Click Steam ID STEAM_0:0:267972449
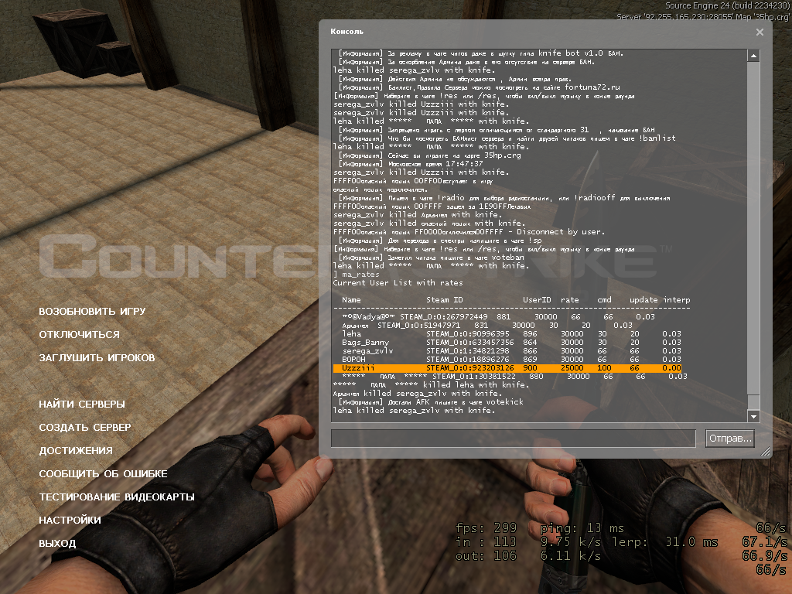The image size is (792, 594). pyautogui.click(x=444, y=316)
